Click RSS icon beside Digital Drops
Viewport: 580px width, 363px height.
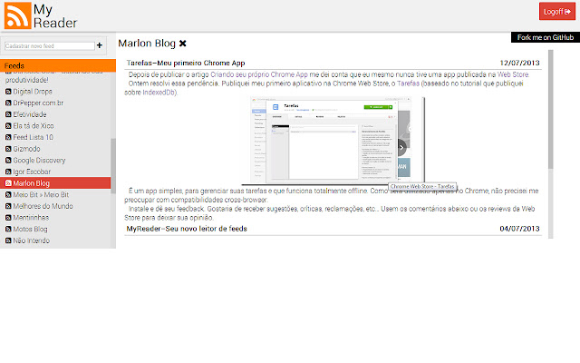tap(8, 92)
